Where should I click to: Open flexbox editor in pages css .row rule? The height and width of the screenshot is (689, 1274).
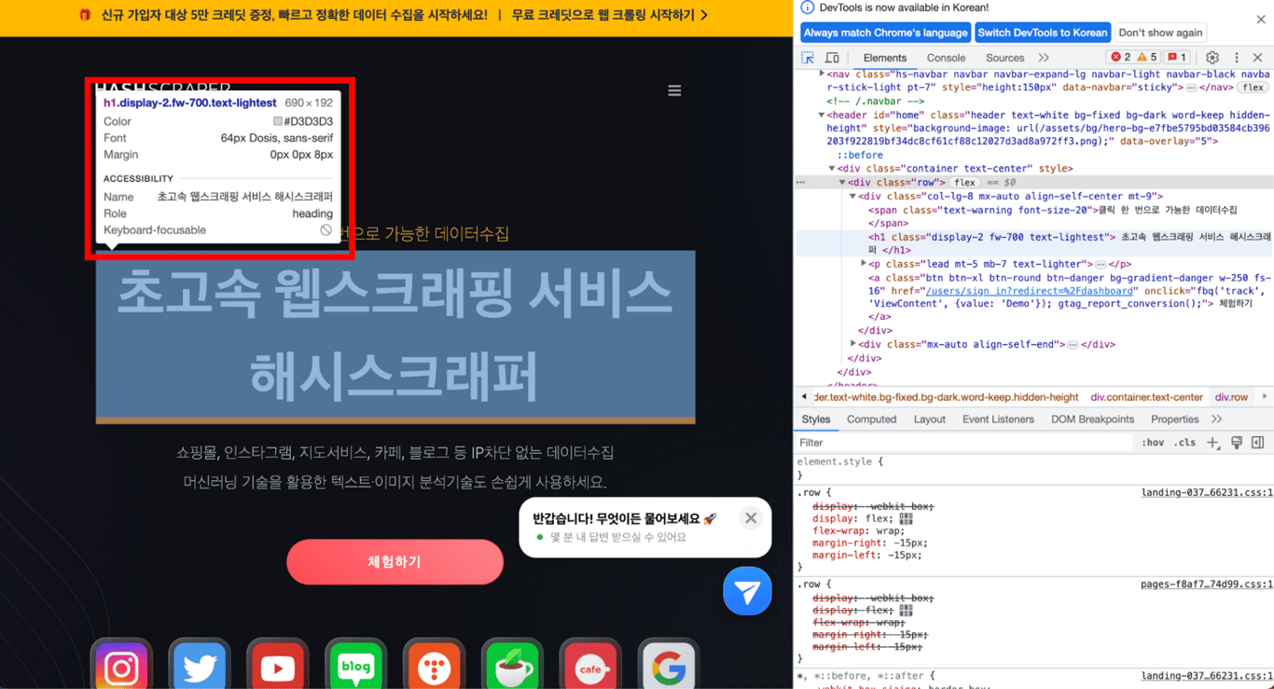(906, 610)
